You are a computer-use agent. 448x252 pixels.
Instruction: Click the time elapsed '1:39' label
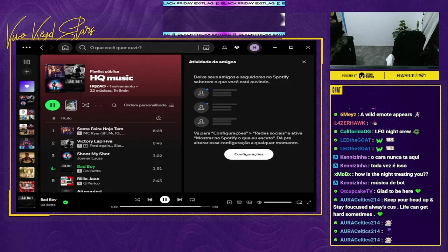(114, 207)
